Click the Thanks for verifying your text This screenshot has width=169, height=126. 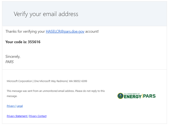pos(25,32)
